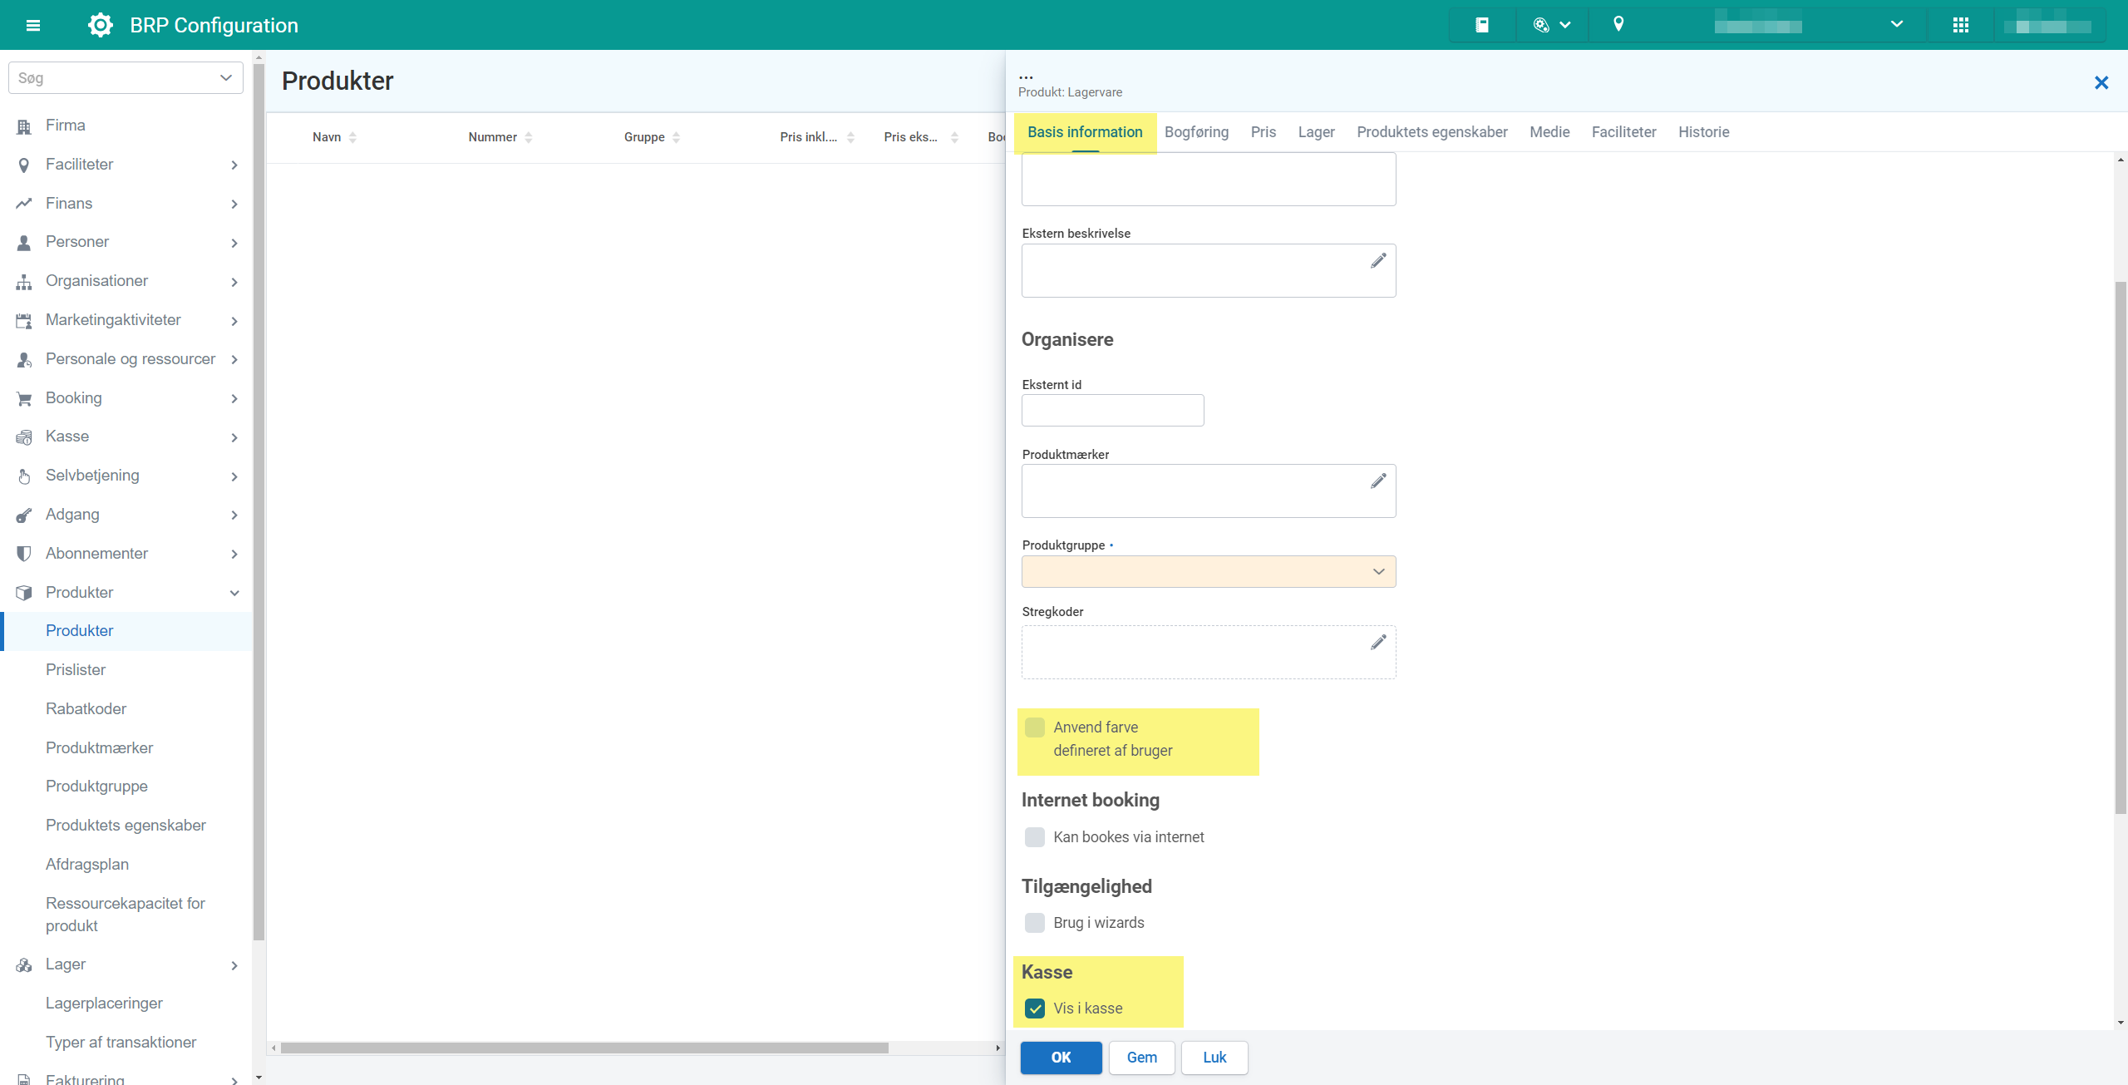Open Produktgruppe in the sidebar
The width and height of the screenshot is (2128, 1085).
(96, 787)
